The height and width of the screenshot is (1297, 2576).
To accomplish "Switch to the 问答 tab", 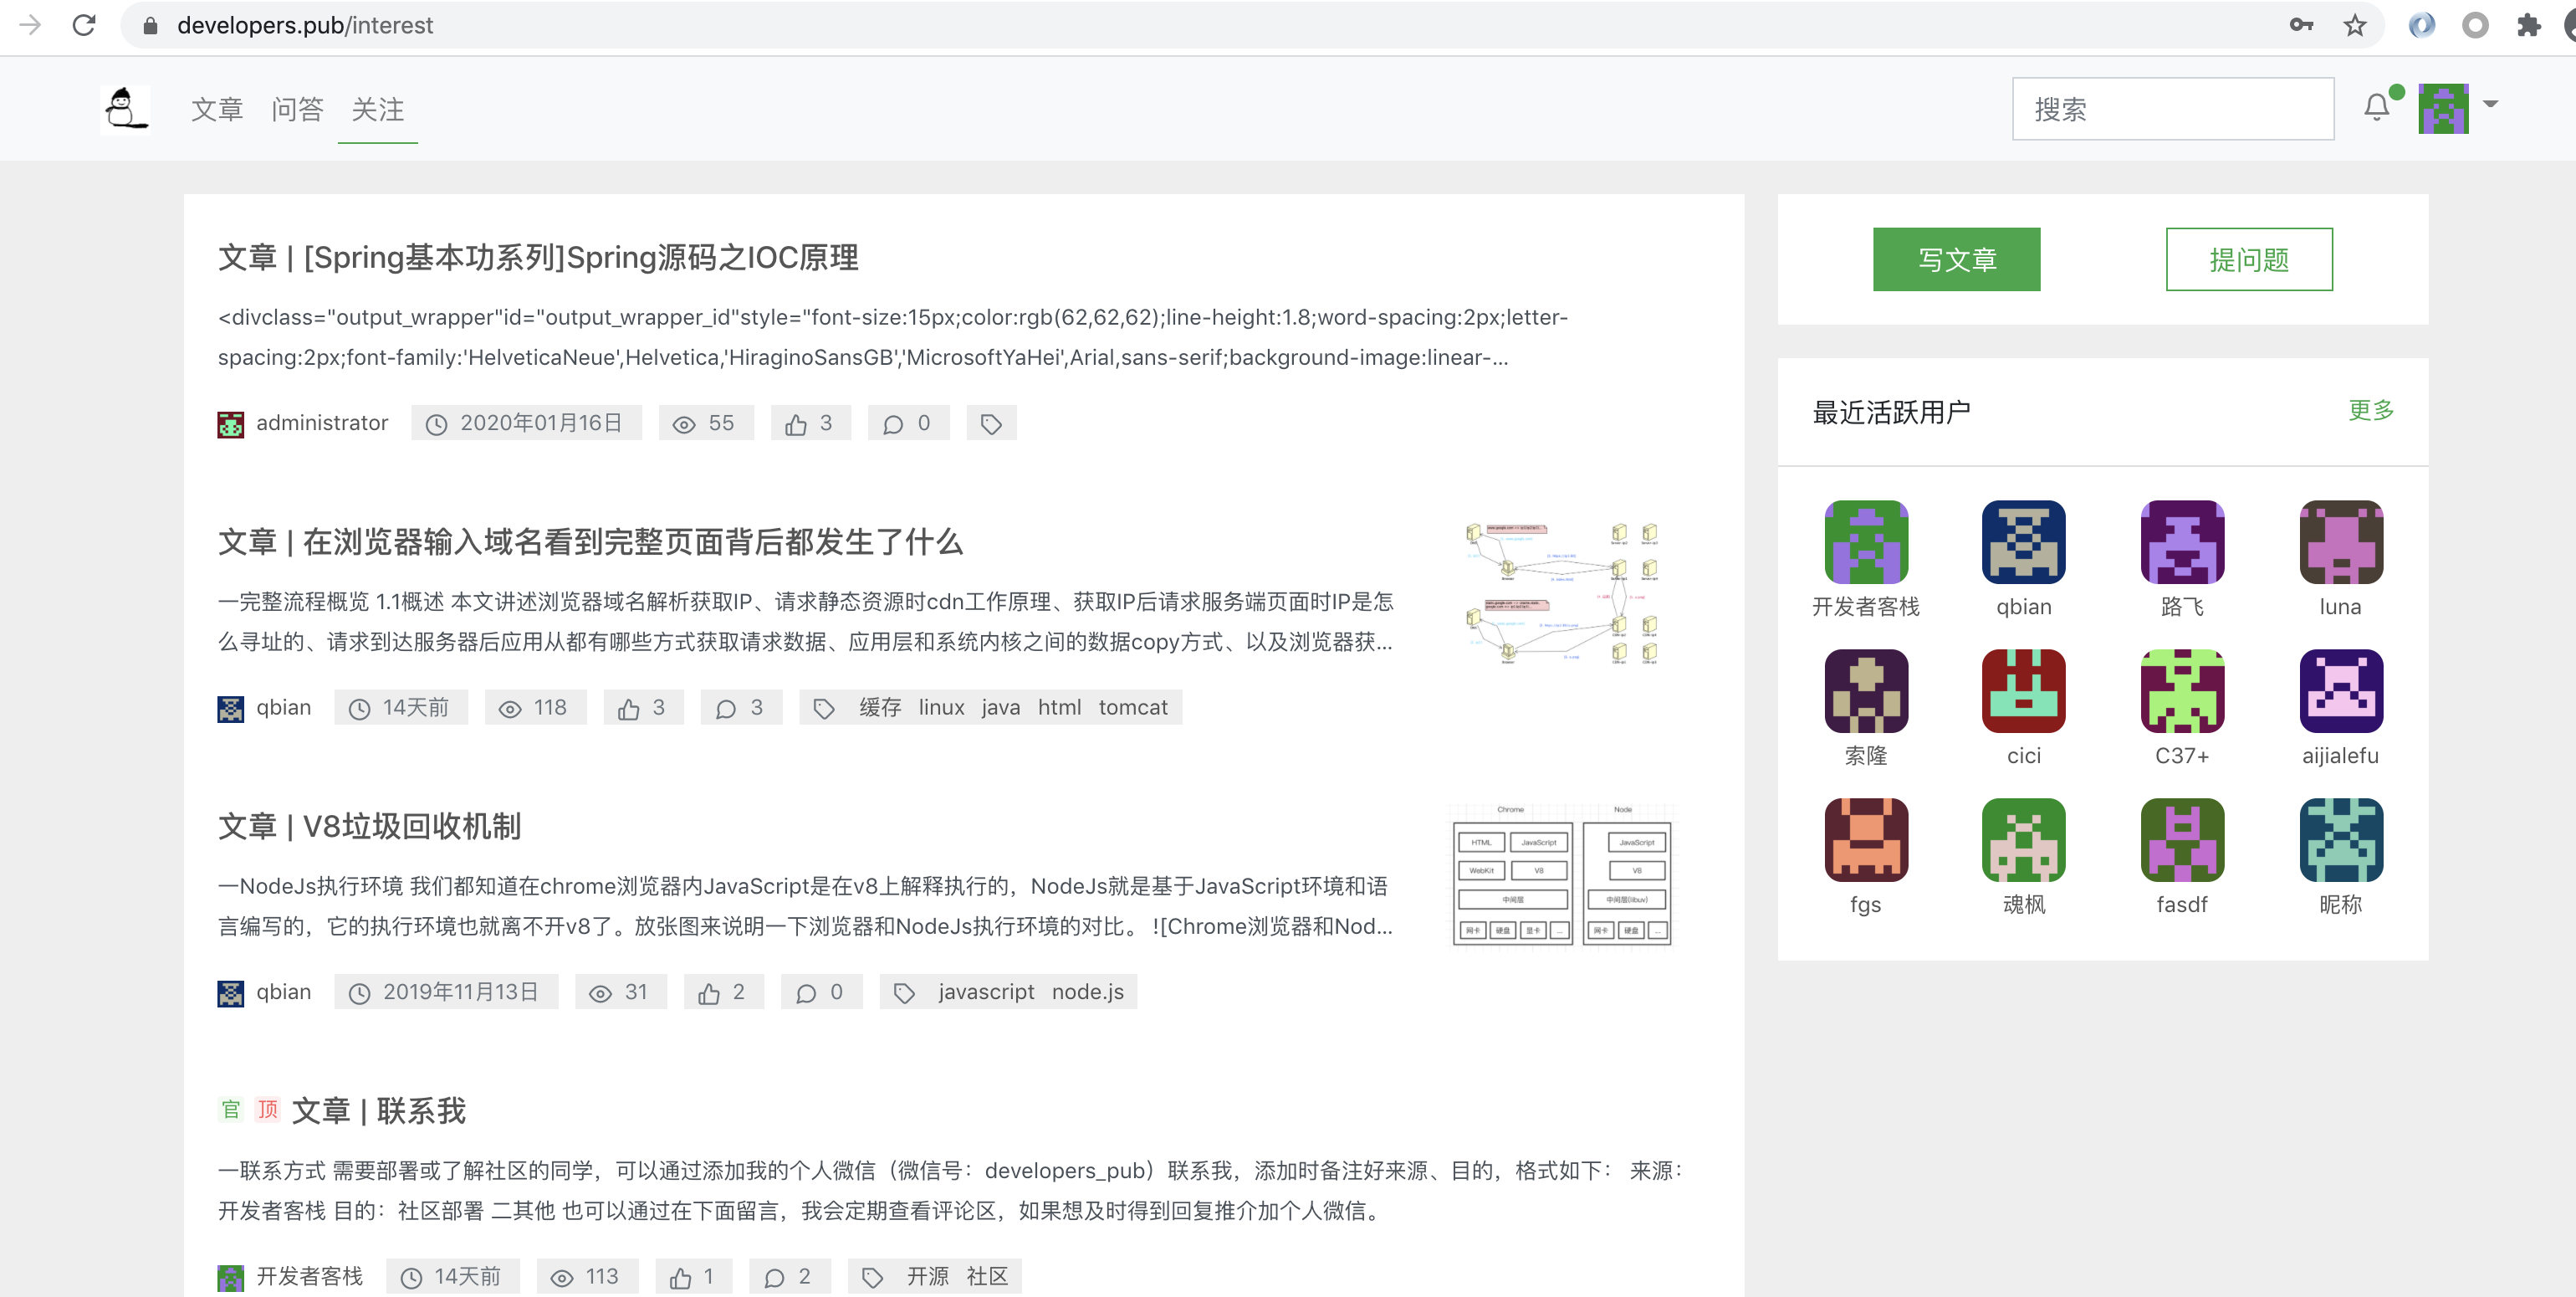I will pos(296,110).
